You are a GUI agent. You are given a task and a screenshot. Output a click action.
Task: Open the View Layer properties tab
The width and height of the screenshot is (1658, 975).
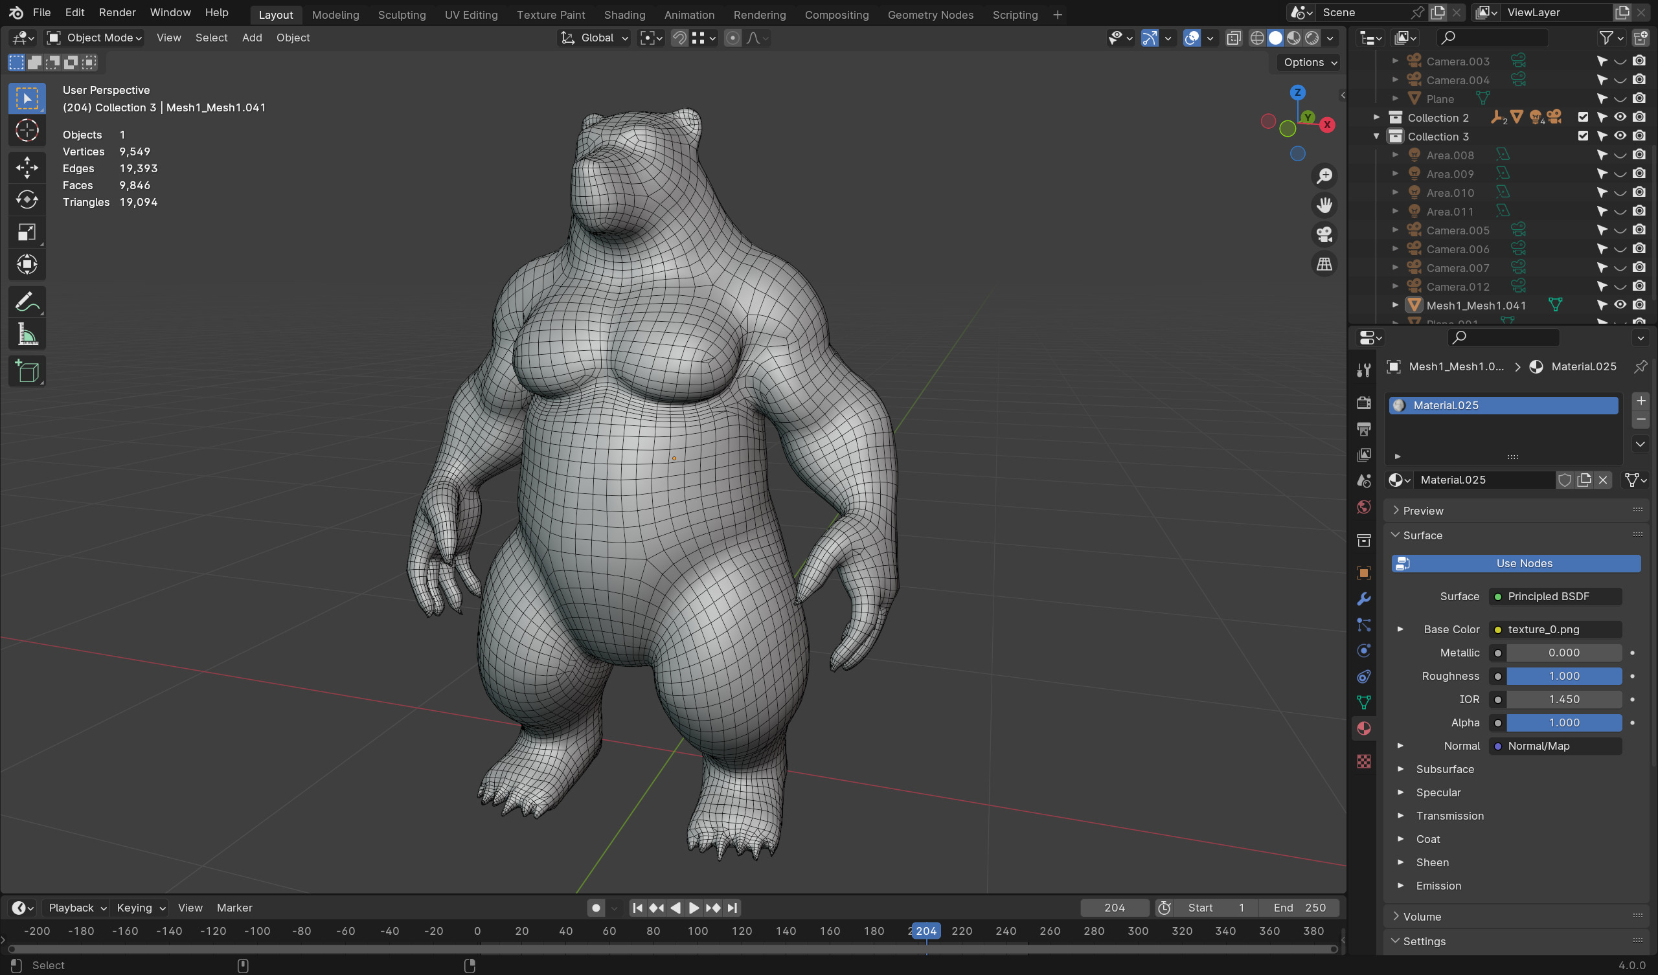click(1364, 454)
